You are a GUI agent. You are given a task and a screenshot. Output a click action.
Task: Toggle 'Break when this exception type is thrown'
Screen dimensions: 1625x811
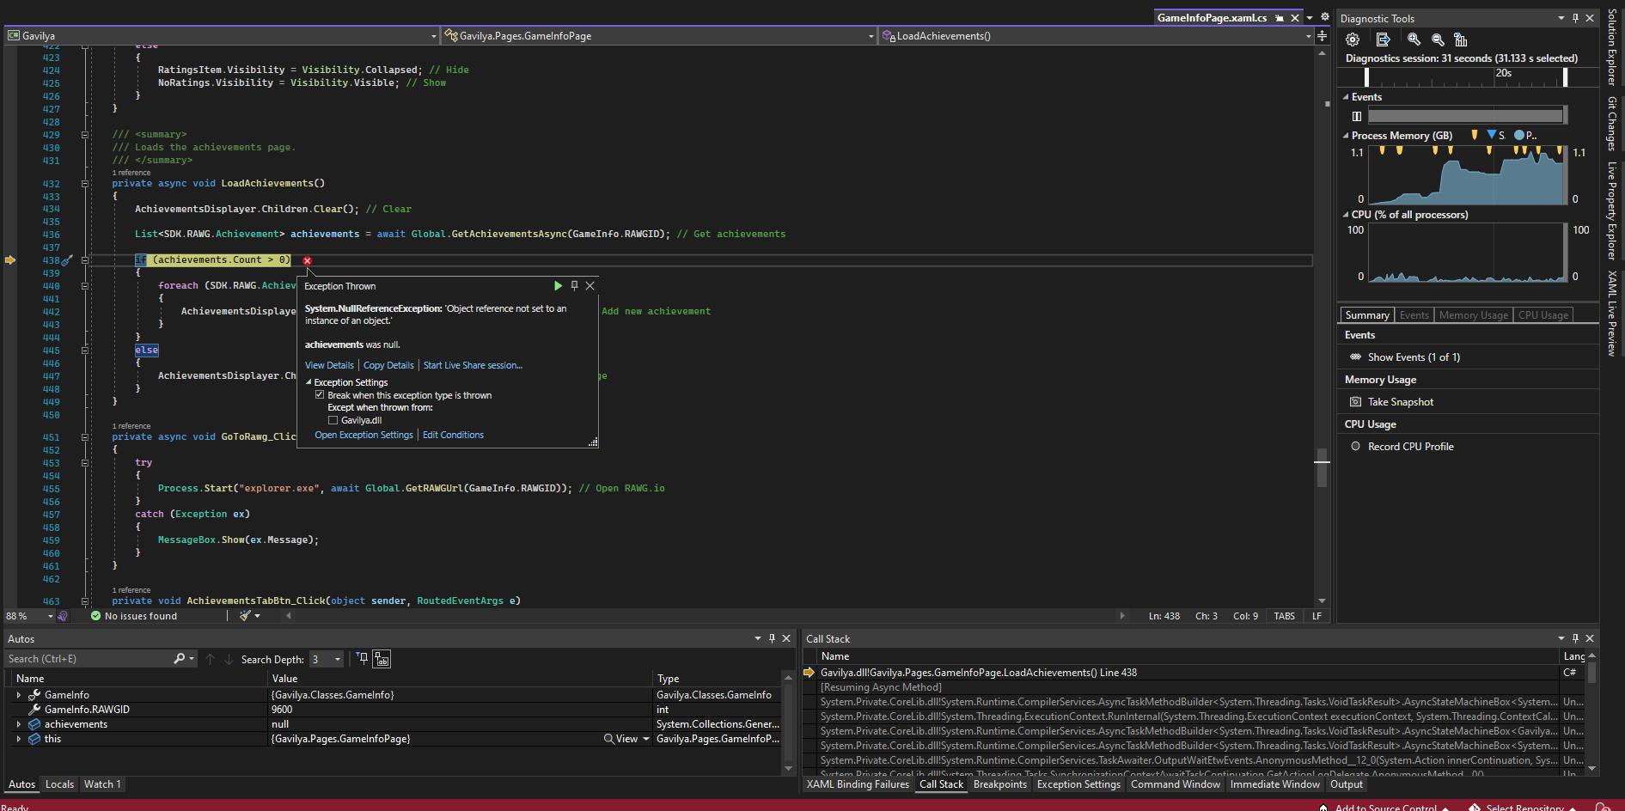tap(320, 395)
